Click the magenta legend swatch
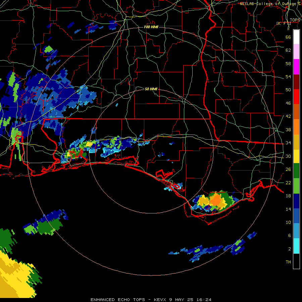This screenshot has height=302, width=302. coord(296,67)
